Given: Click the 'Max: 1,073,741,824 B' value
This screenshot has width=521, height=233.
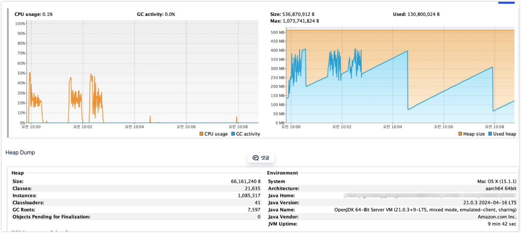Looking at the screenshot, I should point(294,21).
